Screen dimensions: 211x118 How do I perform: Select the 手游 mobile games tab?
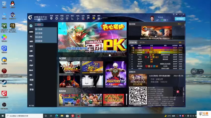(31, 89)
